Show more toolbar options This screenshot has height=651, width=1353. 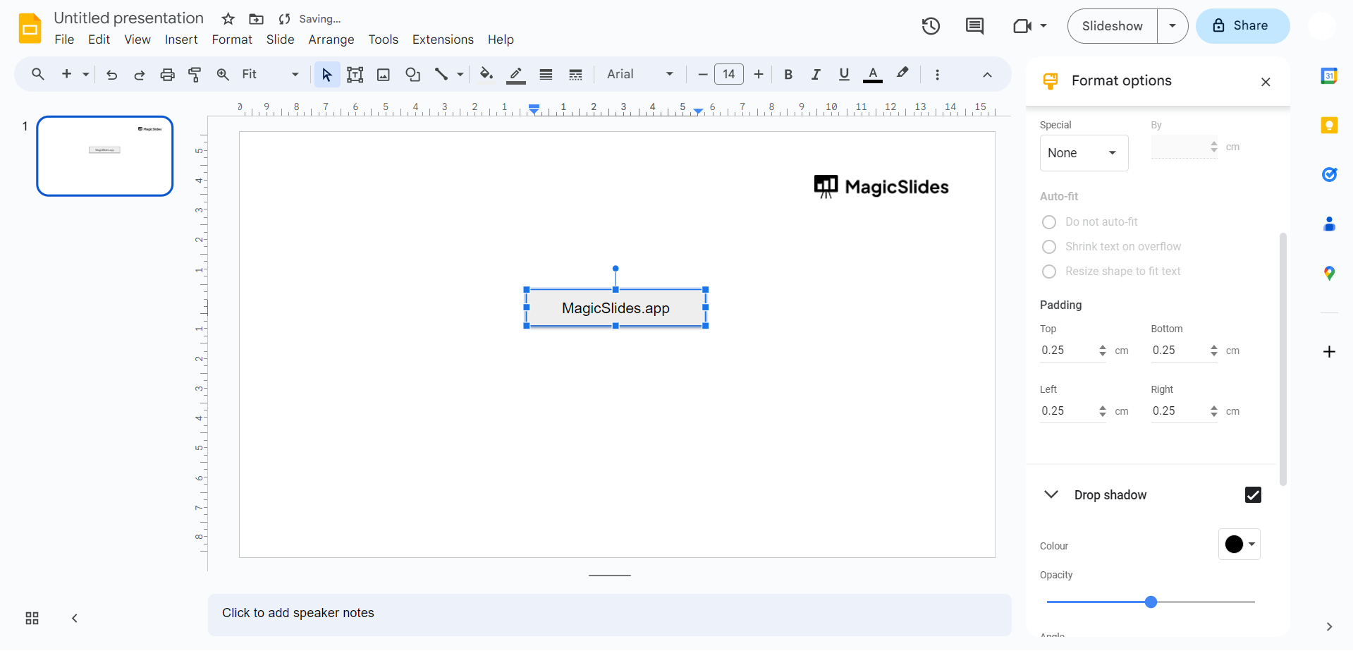point(937,74)
